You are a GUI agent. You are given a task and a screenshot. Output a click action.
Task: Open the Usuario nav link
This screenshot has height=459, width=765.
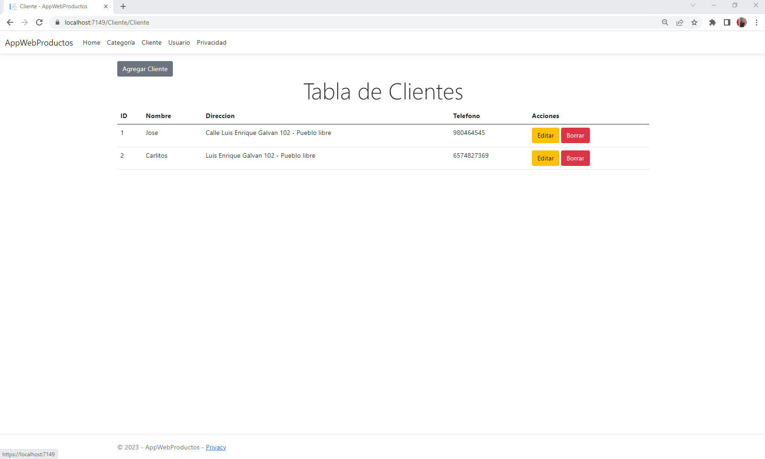(x=179, y=42)
